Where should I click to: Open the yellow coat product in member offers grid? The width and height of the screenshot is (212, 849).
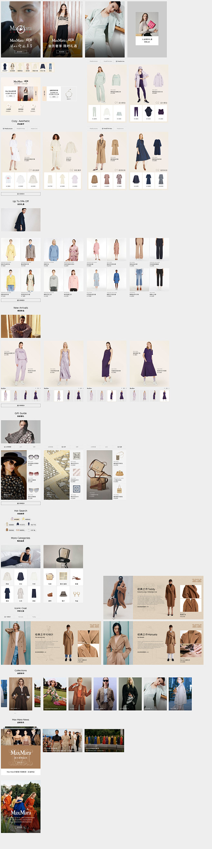pos(11,252)
